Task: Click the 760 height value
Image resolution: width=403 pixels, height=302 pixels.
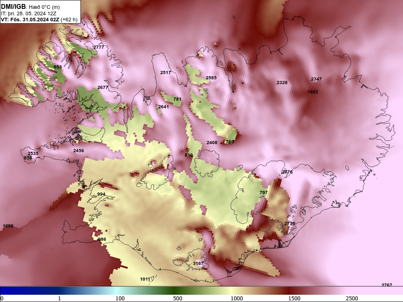Action: [230, 141]
